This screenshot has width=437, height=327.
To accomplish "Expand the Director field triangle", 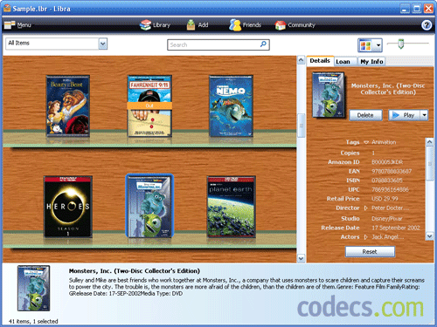I will pos(366,208).
